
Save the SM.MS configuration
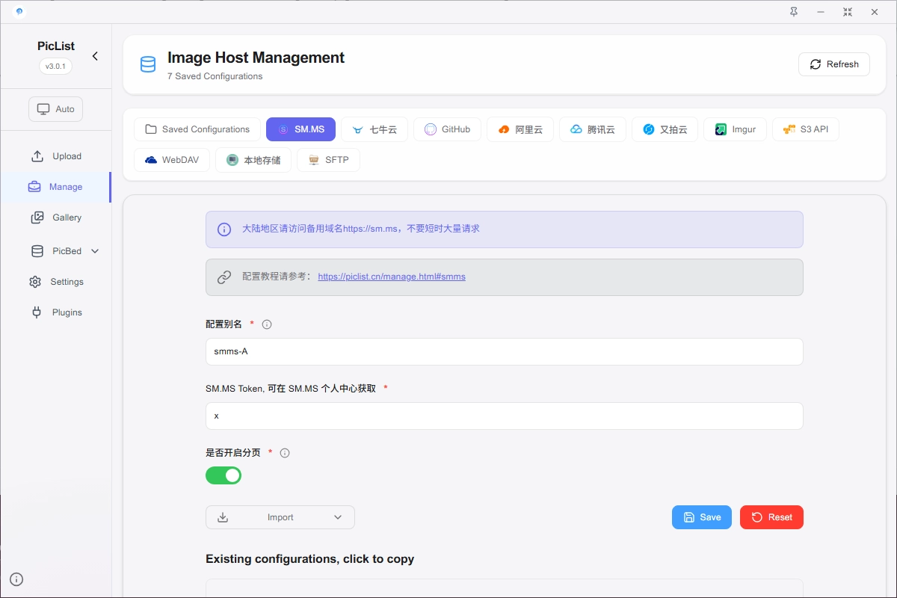(x=702, y=517)
